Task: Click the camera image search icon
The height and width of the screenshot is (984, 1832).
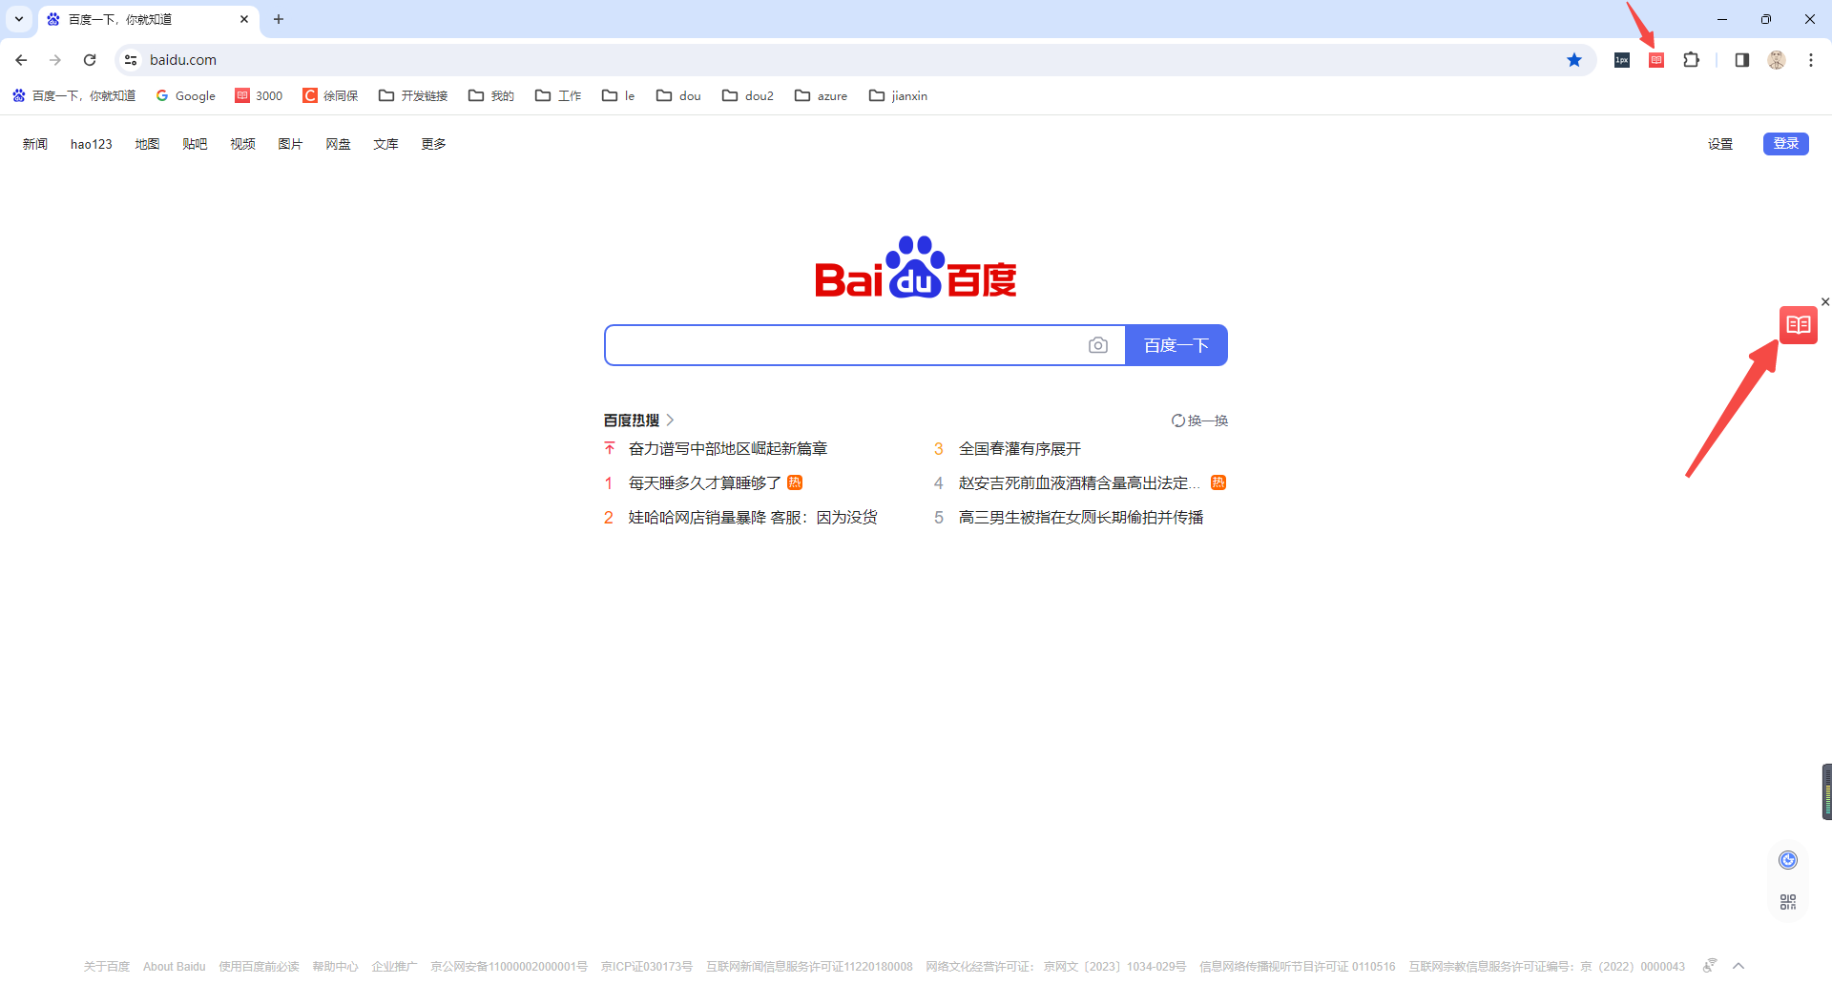Action: 1098,345
